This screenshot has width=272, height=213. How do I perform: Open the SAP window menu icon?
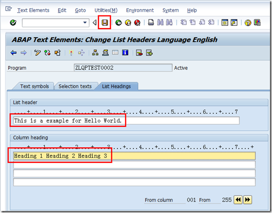(8, 9)
